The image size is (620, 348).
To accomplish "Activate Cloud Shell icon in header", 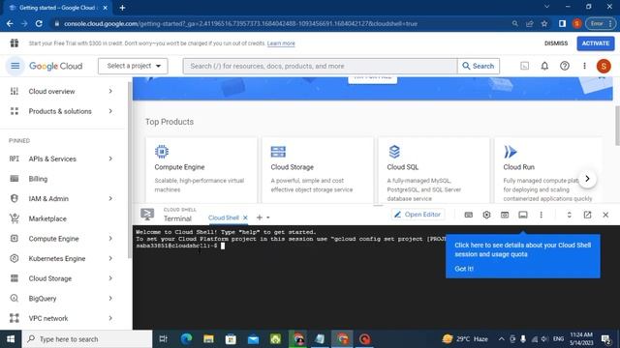I will click(524, 66).
